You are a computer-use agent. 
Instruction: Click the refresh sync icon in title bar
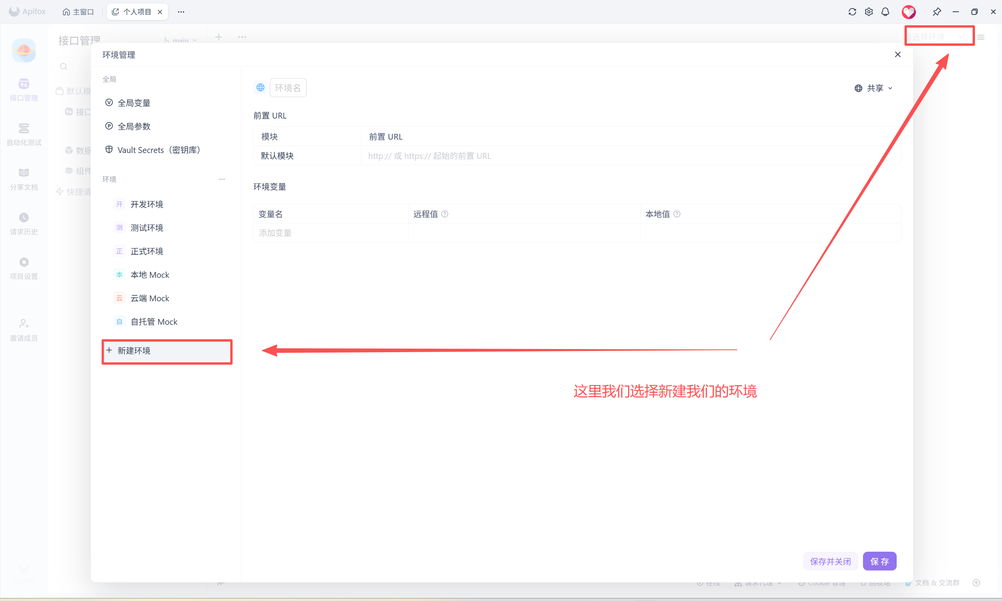[x=852, y=12]
